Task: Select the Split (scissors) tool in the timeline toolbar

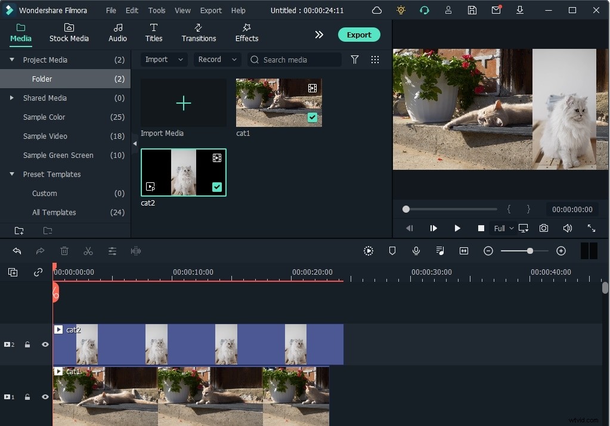Action: 88,251
